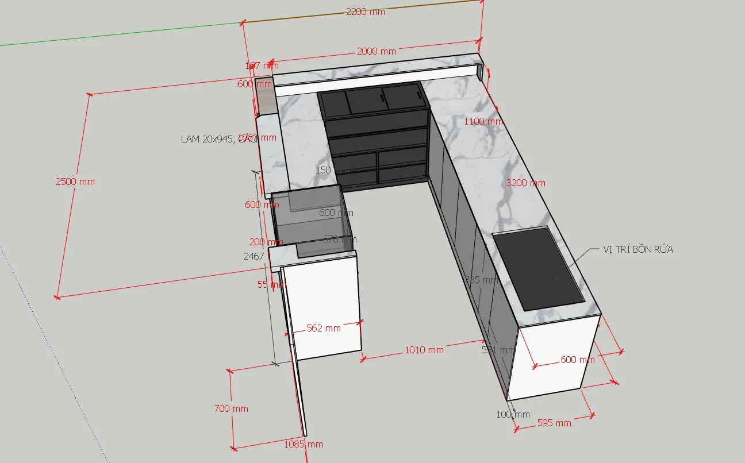745x463 pixels.
Task: Select the 2200 mm dimension label
Action: pyautogui.click(x=365, y=12)
